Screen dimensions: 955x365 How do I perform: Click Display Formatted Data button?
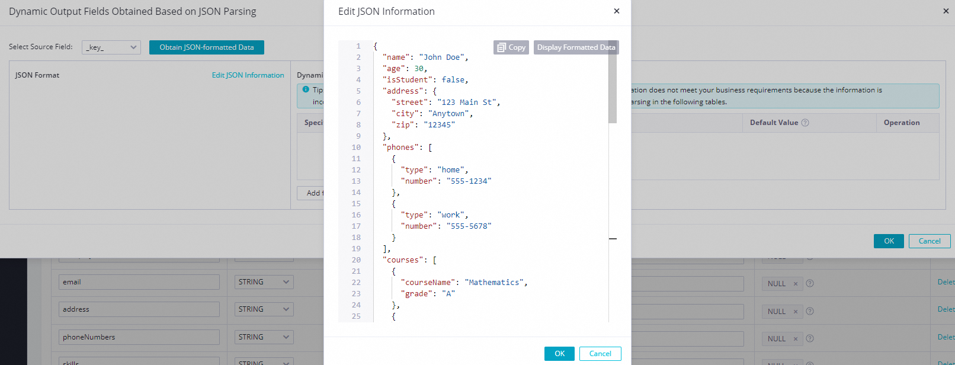point(576,47)
